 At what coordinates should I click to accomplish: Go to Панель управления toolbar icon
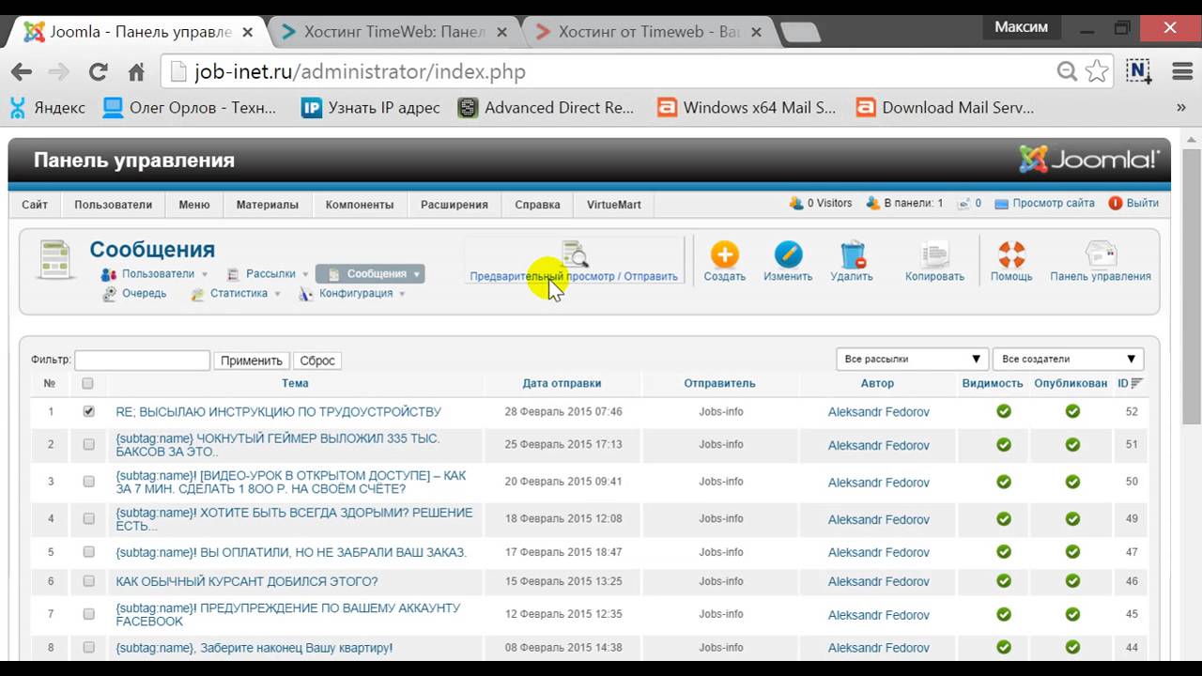(x=1101, y=254)
